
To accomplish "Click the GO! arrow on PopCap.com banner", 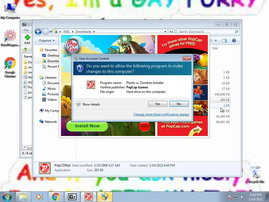I will tap(195, 131).
